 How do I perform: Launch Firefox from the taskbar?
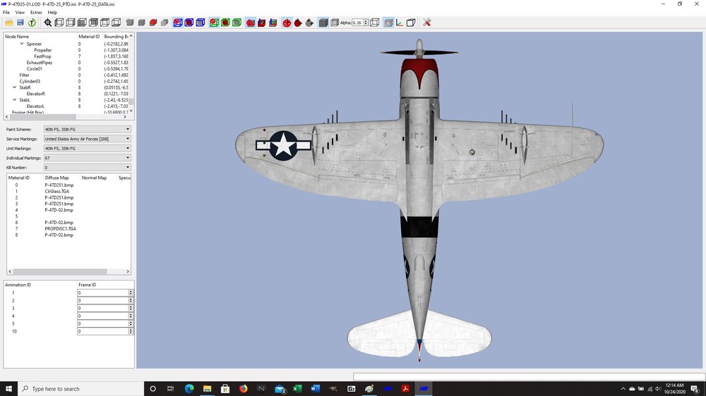[243, 388]
